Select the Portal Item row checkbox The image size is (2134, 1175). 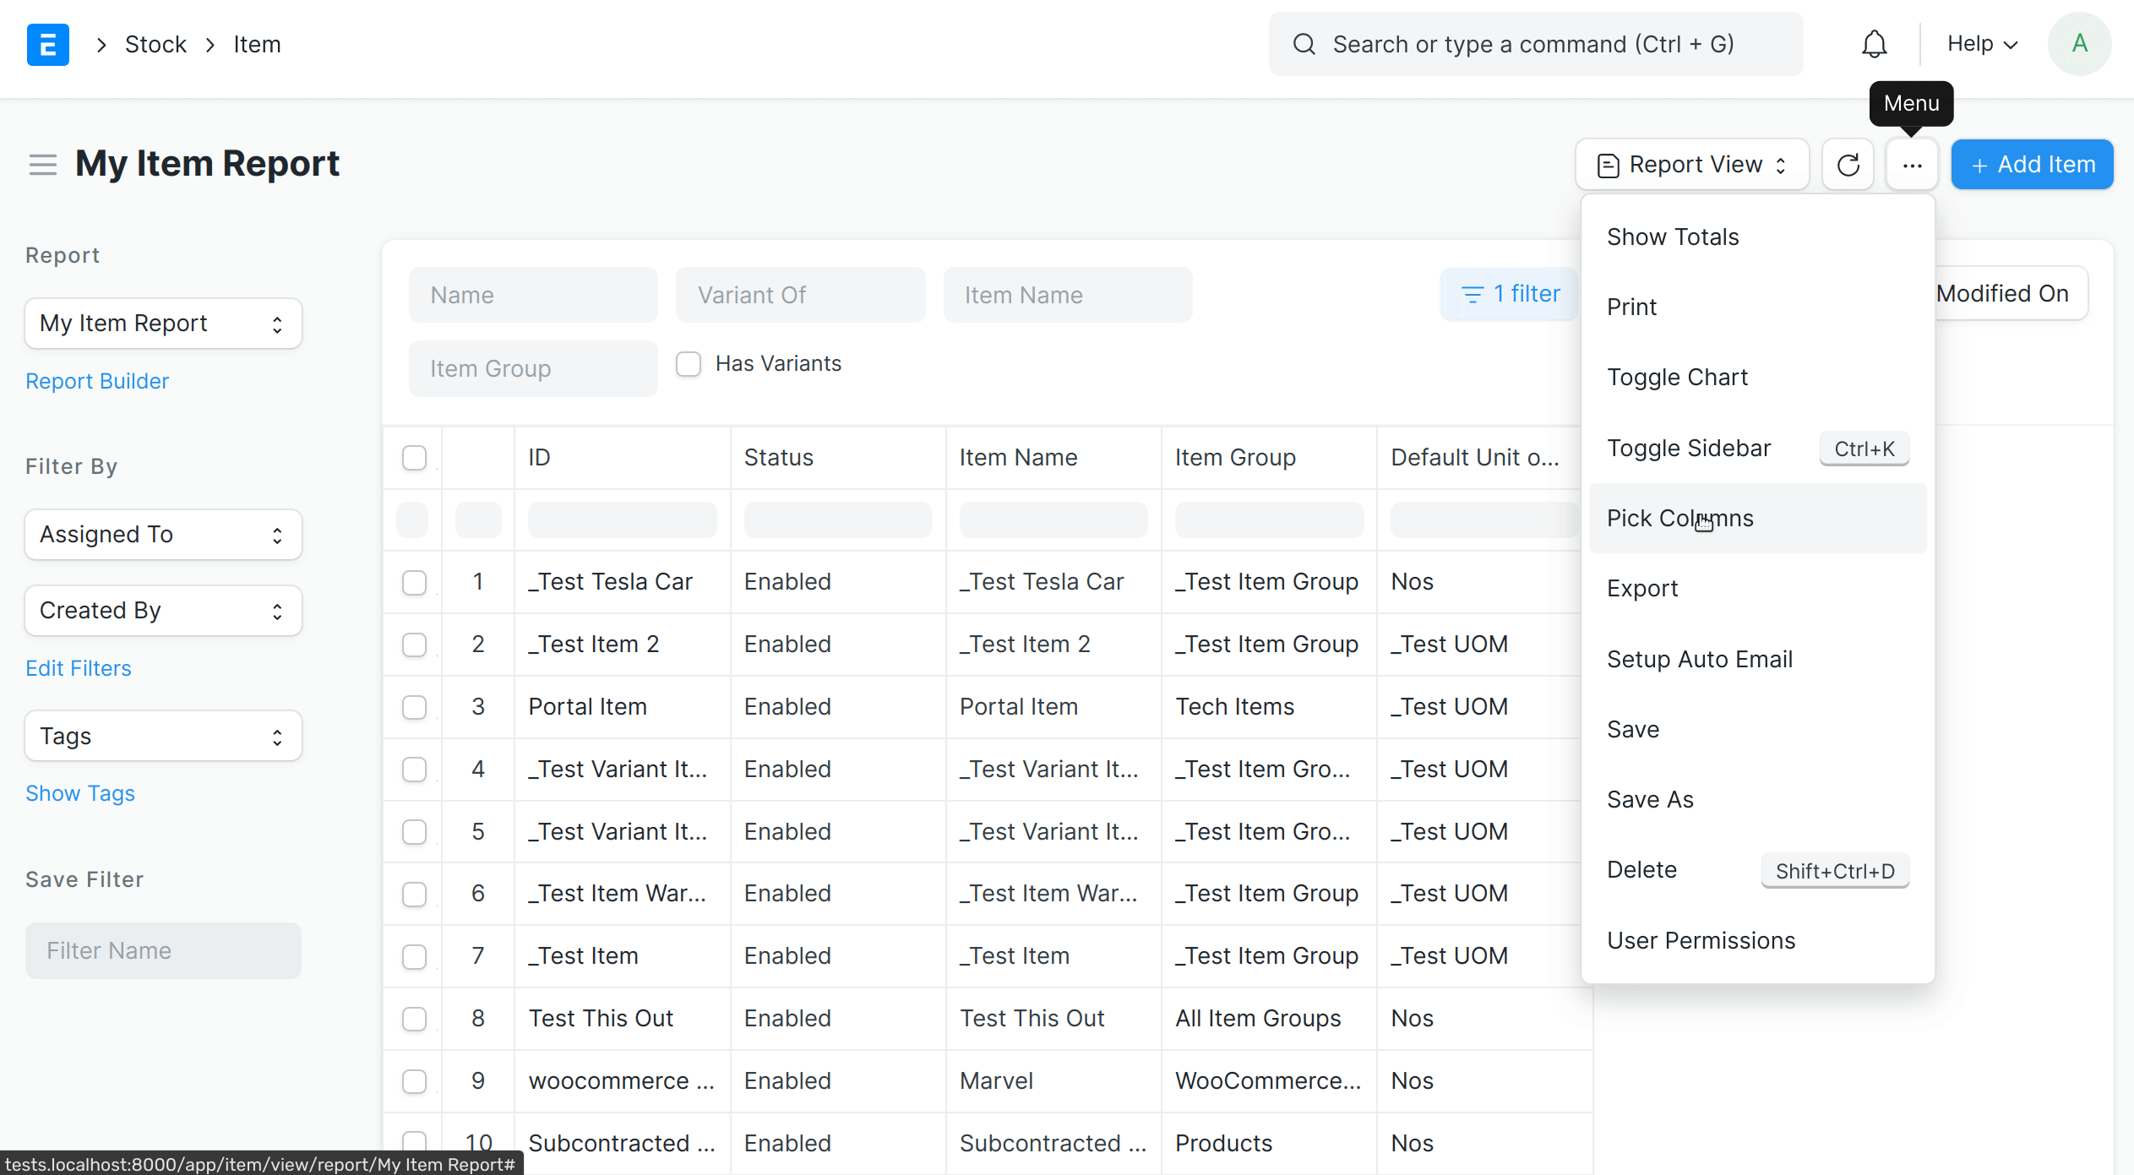(414, 707)
